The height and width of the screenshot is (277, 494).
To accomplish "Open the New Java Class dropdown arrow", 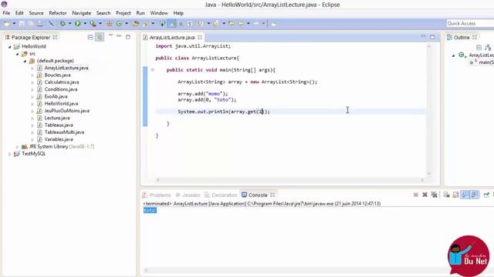I will pos(127,23).
